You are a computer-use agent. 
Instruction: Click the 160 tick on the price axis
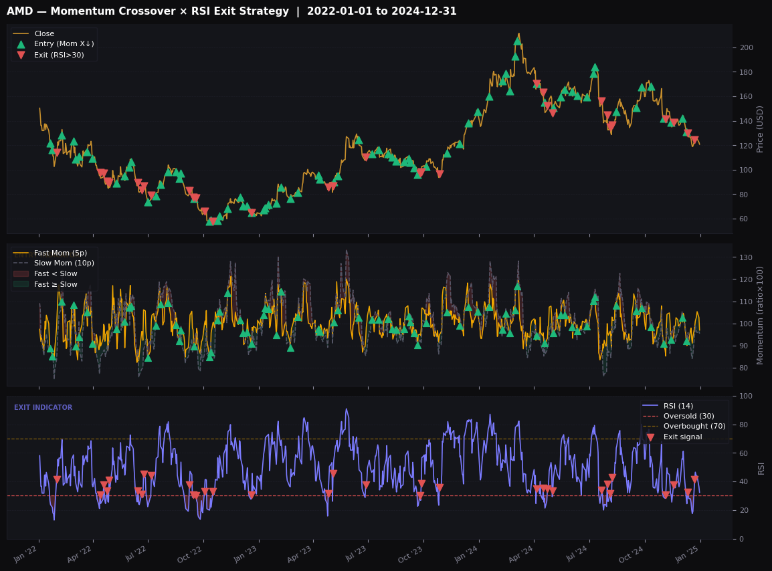point(746,96)
